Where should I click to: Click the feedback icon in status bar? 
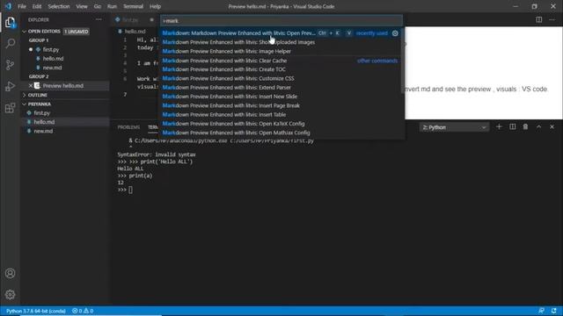[x=541, y=311]
